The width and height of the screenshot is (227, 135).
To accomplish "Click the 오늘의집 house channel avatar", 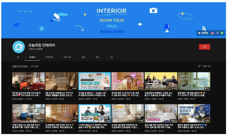I will pos(19,47).
